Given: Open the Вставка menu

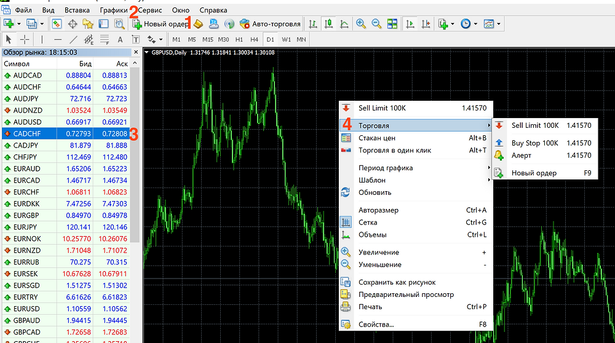Looking at the screenshot, I should [x=77, y=10].
